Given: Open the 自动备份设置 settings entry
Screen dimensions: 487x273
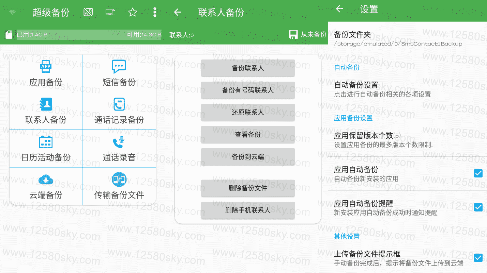Looking at the screenshot, I should 408,89.
